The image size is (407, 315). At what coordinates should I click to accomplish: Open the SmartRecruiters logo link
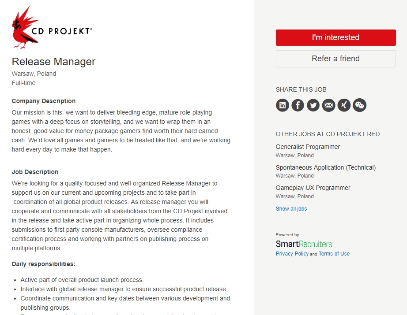304,244
